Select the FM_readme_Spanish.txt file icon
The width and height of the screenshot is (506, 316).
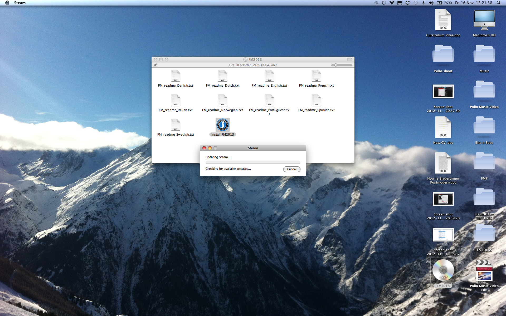(316, 100)
